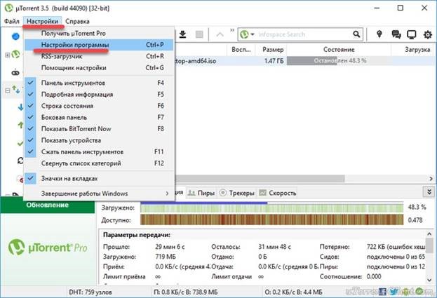Click the horizontal scrollbar right arrow
Screen dimensions: 437x298
point(431,178)
